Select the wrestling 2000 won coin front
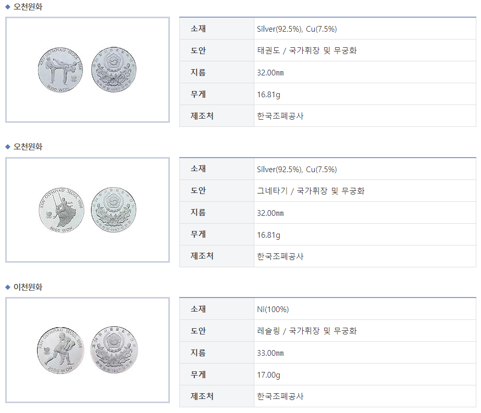Viewport: 481px width, 413px height. [63, 350]
